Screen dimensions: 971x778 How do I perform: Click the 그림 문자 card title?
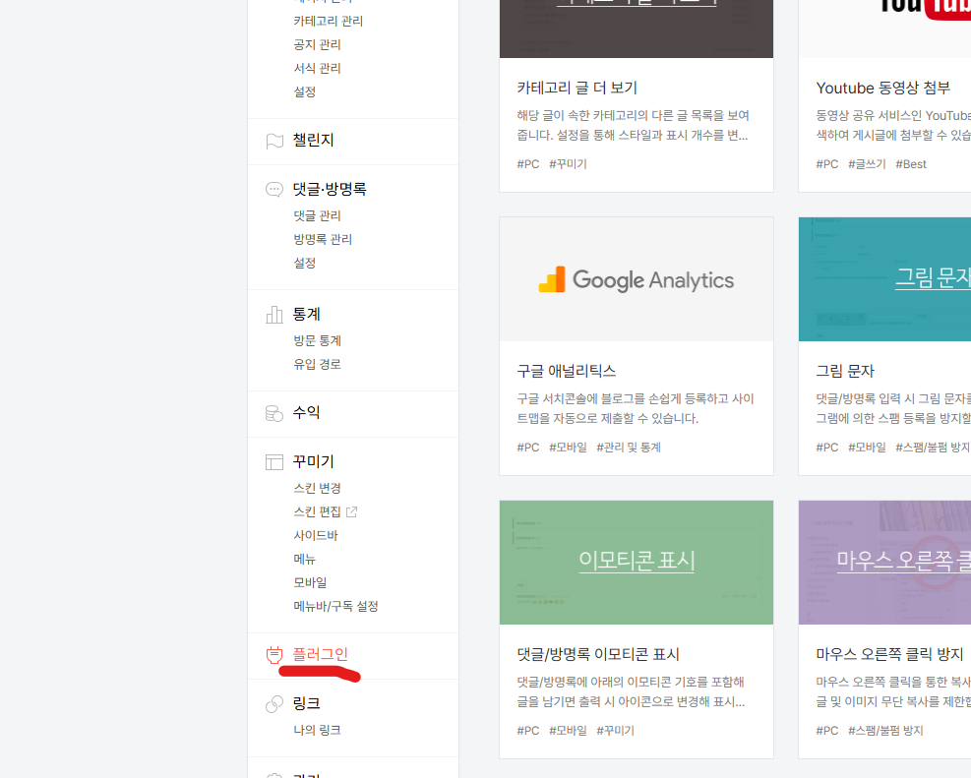845,371
